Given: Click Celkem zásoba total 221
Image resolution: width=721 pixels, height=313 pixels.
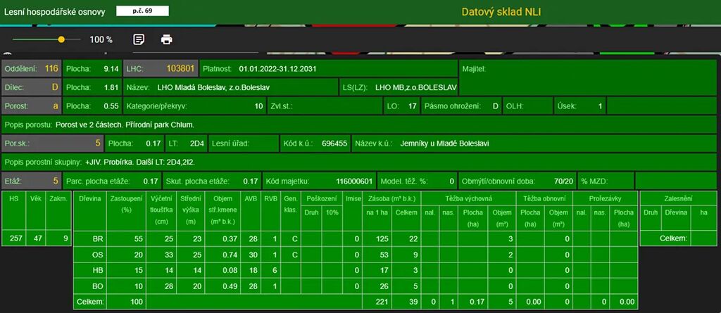Looking at the screenshot, I should tap(383, 302).
